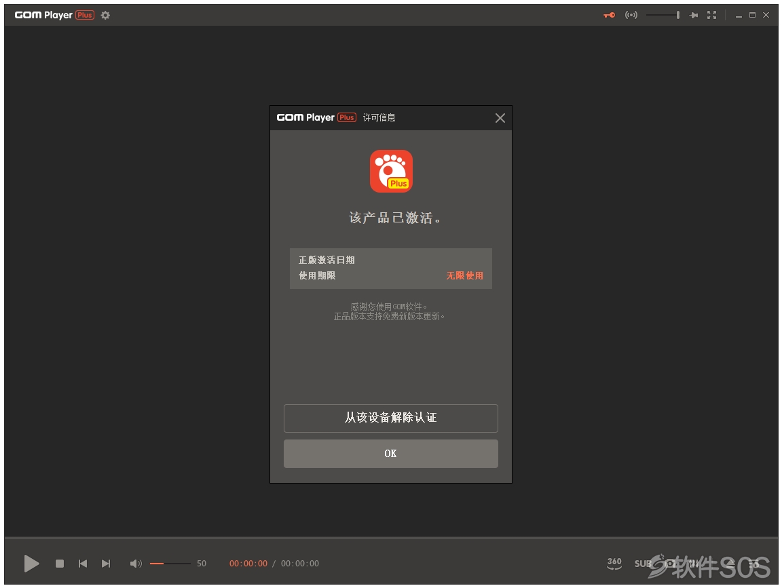Image resolution: width=782 pixels, height=588 pixels.
Task: Start playback with the Play button
Action: 31,564
